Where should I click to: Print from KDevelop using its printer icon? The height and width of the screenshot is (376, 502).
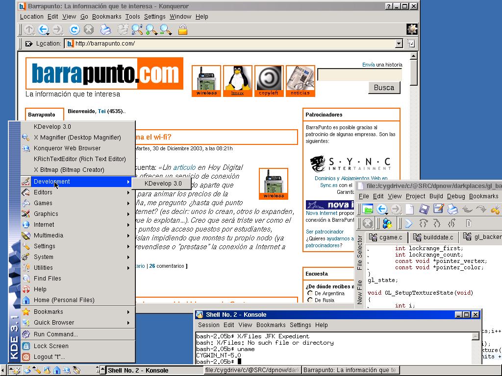coord(452,210)
